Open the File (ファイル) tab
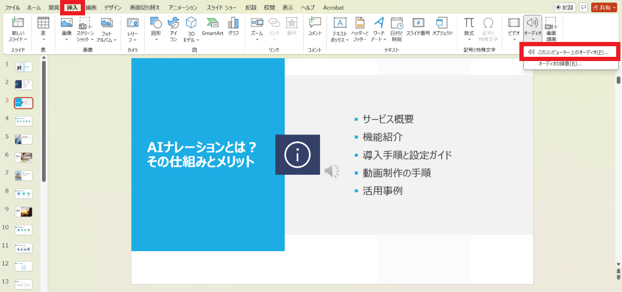 (x=12, y=7)
